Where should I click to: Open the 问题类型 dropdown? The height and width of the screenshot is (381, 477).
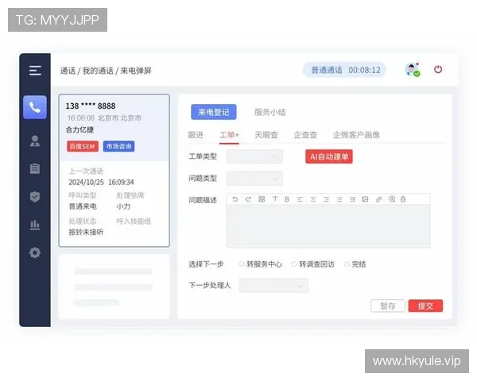[x=254, y=179]
